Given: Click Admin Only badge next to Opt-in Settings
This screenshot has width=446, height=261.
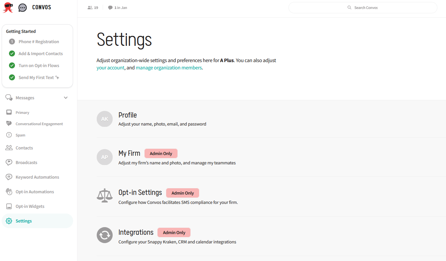Looking at the screenshot, I should point(182,193).
